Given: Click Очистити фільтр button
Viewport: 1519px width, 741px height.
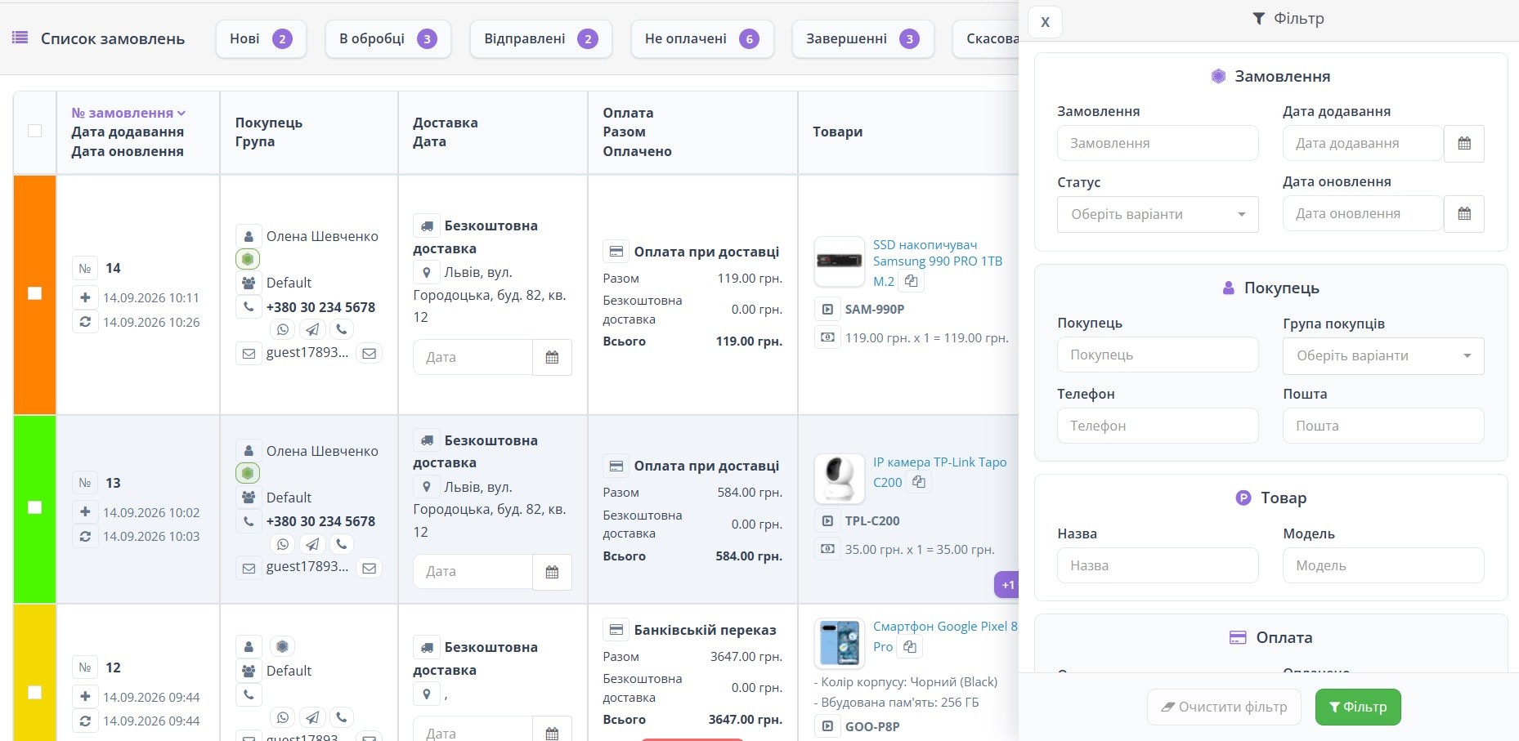Looking at the screenshot, I should [1224, 707].
